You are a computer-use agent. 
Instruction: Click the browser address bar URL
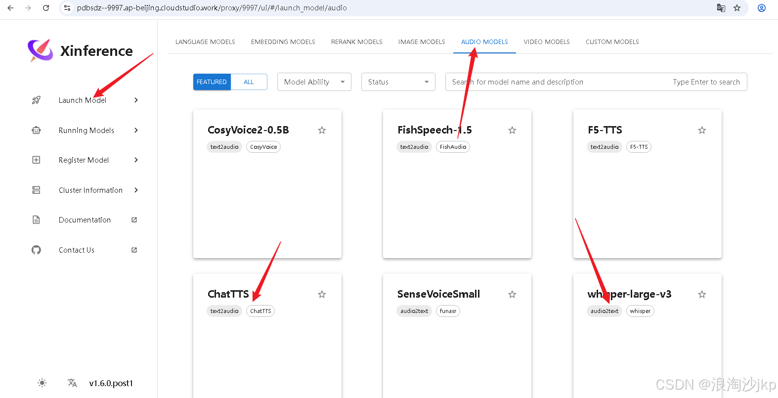coord(212,8)
